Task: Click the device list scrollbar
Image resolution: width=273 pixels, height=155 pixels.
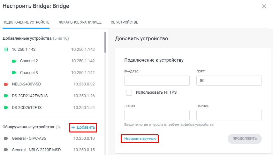Action: click(x=105, y=42)
